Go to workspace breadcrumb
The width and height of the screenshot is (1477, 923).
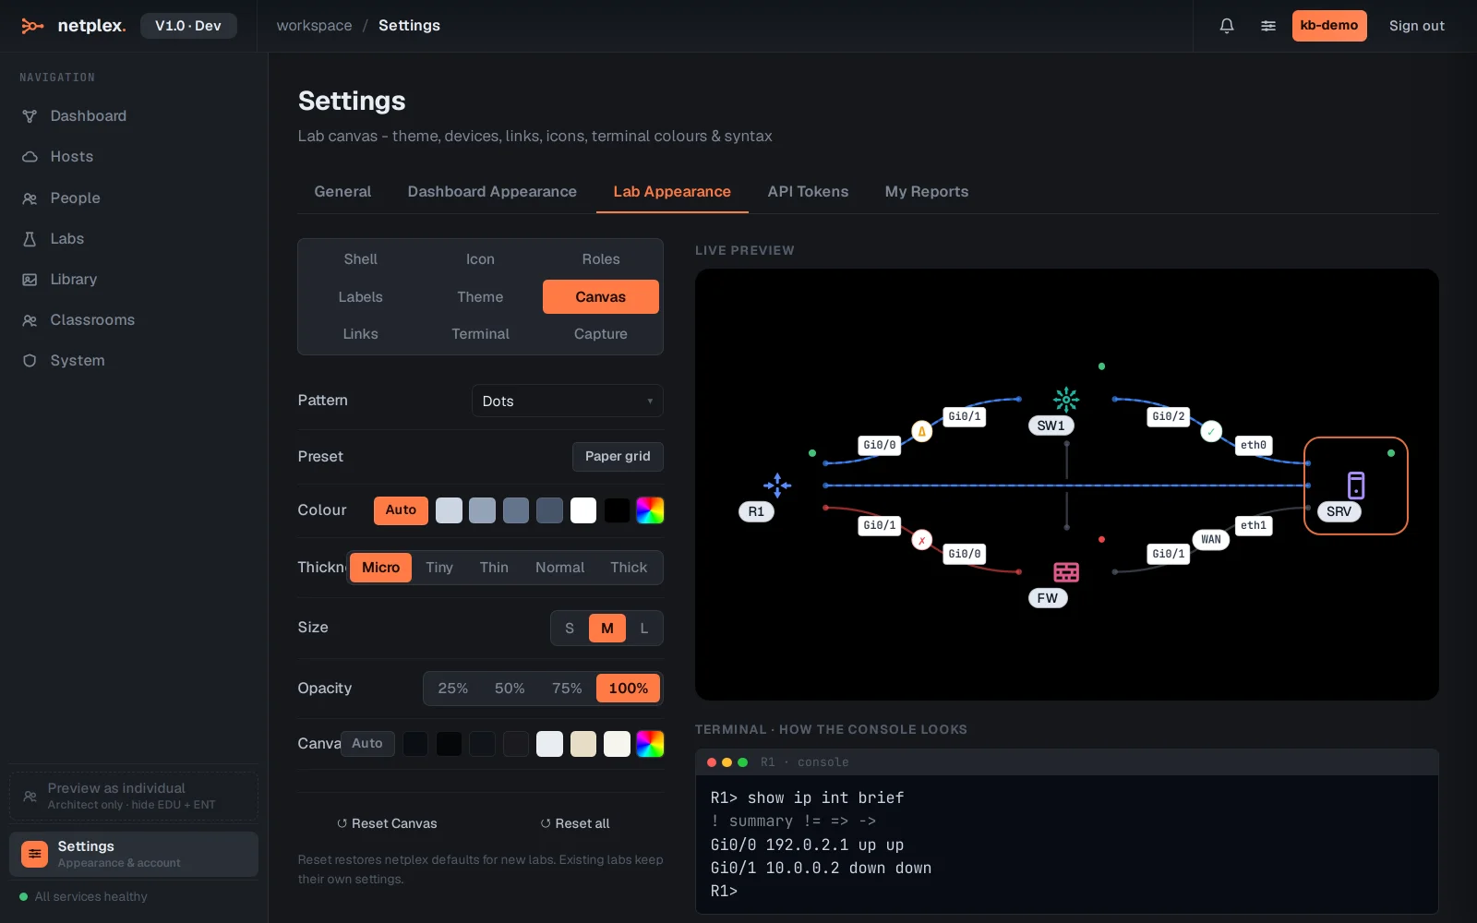click(x=314, y=26)
